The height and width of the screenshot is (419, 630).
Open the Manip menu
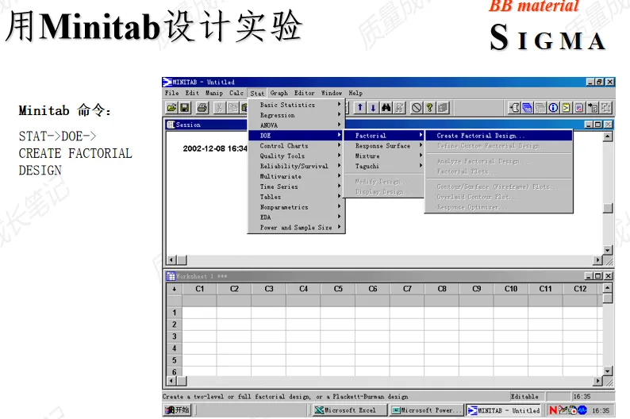click(x=214, y=93)
